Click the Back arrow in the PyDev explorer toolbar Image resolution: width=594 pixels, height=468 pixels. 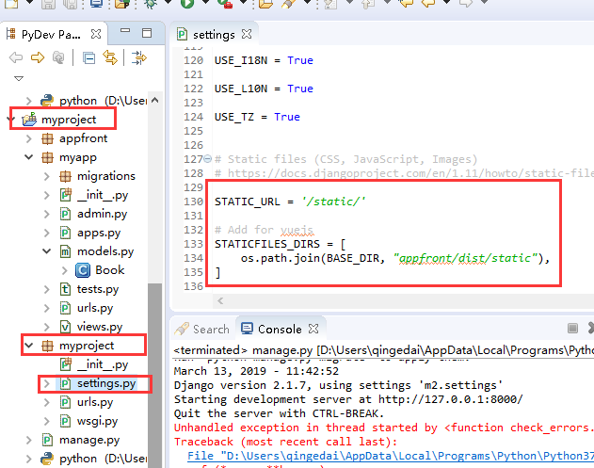(x=16, y=58)
